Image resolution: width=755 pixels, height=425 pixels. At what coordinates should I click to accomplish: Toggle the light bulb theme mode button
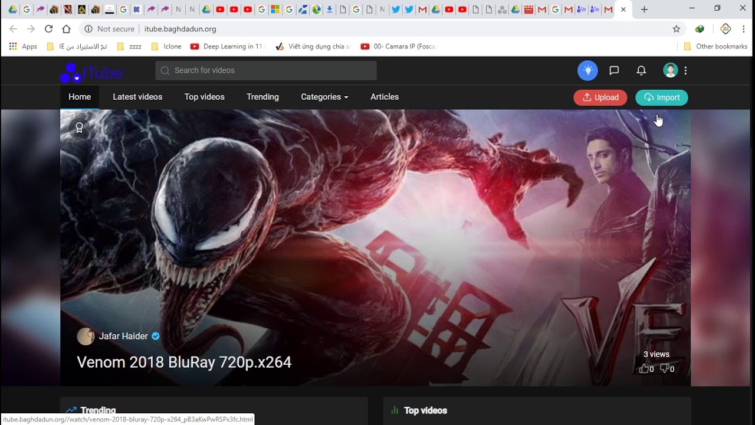(587, 70)
